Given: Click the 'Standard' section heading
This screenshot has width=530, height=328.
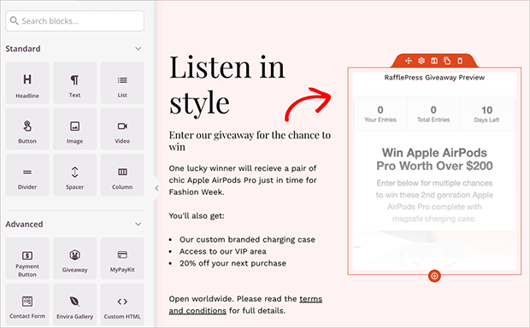Looking at the screenshot, I should point(23,49).
